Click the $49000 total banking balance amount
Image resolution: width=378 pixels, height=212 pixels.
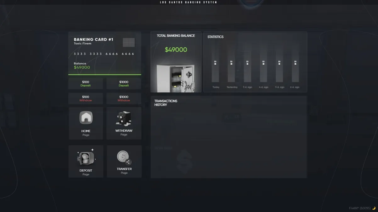[x=176, y=50]
